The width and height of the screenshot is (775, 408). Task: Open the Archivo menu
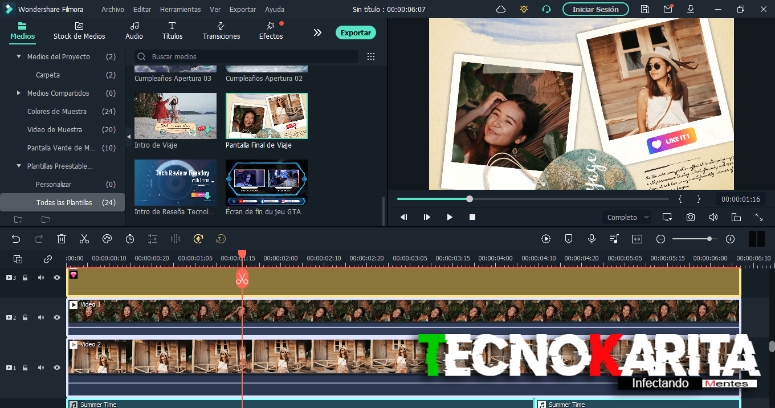tap(113, 9)
